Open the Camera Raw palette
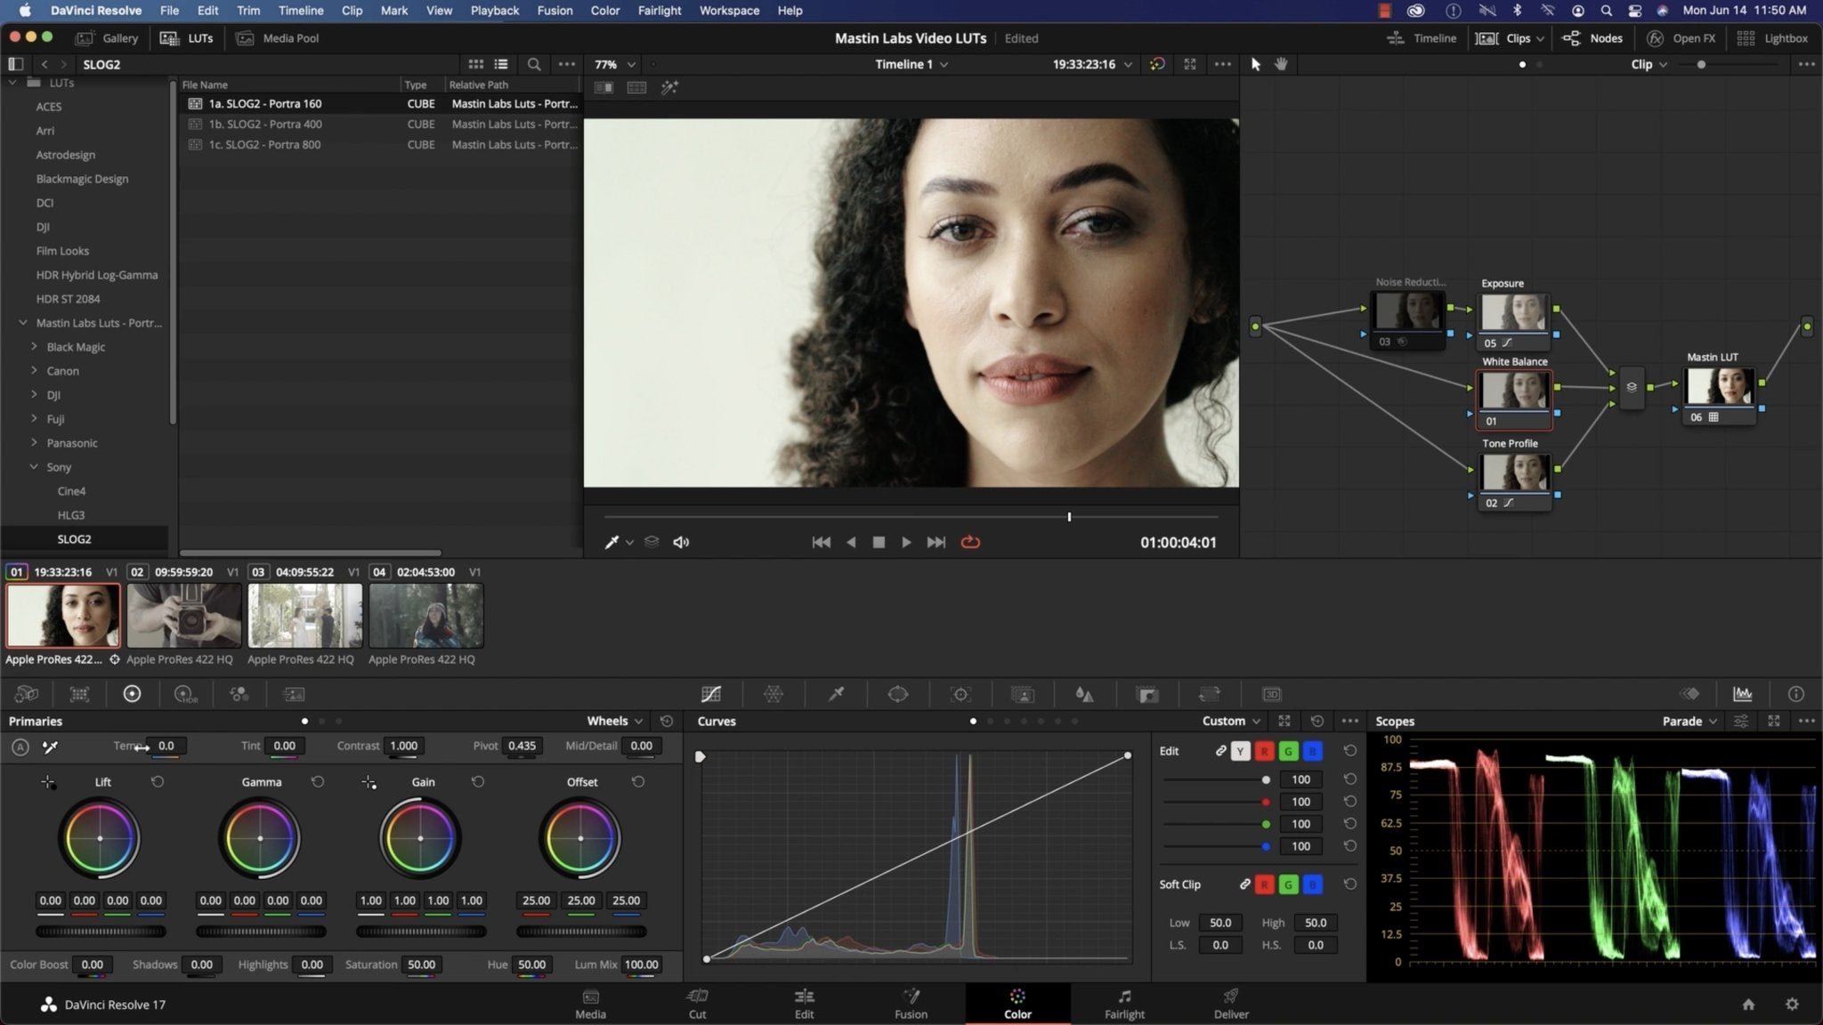 click(25, 694)
